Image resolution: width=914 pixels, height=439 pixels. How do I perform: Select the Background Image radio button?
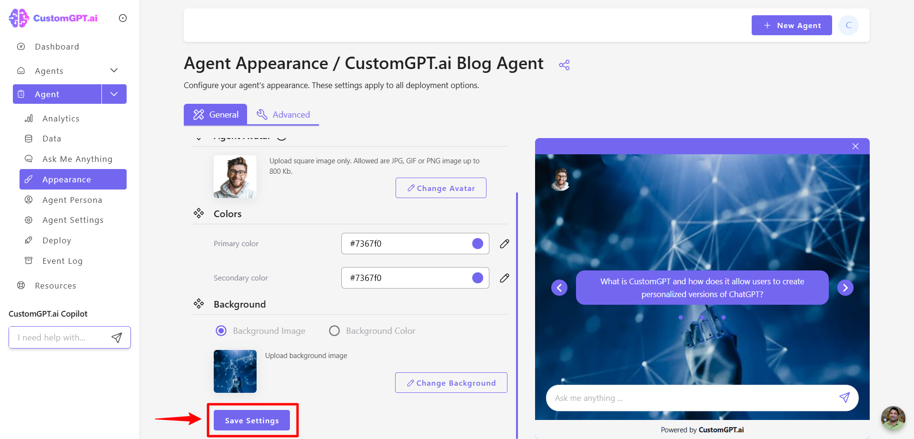tap(221, 330)
